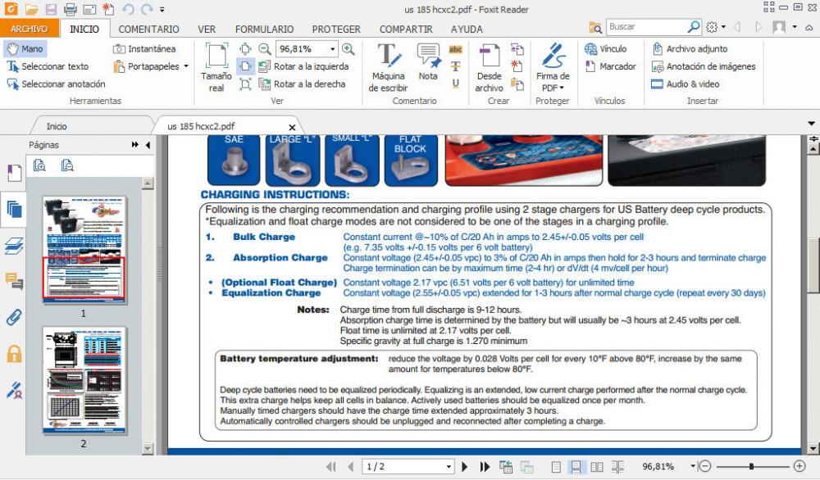Go to the next page
820x480 pixels.
[x=464, y=466]
